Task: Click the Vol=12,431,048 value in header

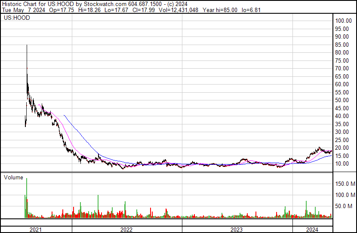Action: click(178, 10)
